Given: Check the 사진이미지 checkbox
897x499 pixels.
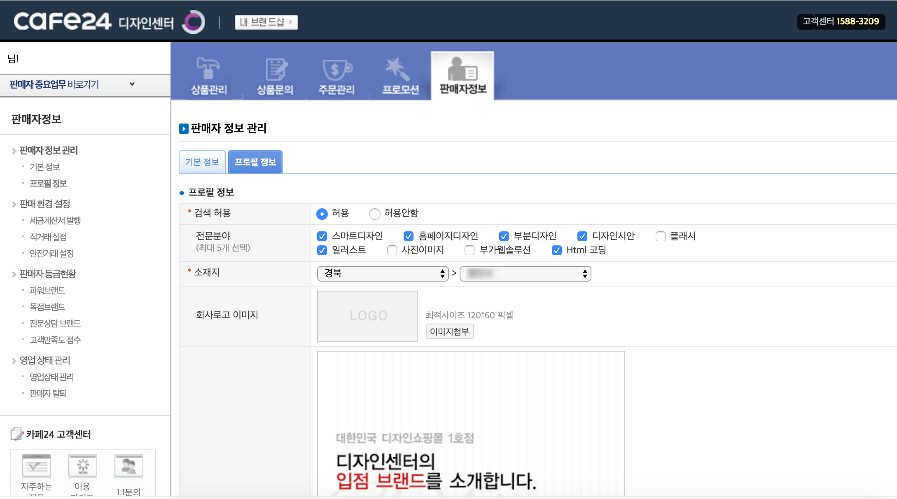Looking at the screenshot, I should click(x=392, y=250).
